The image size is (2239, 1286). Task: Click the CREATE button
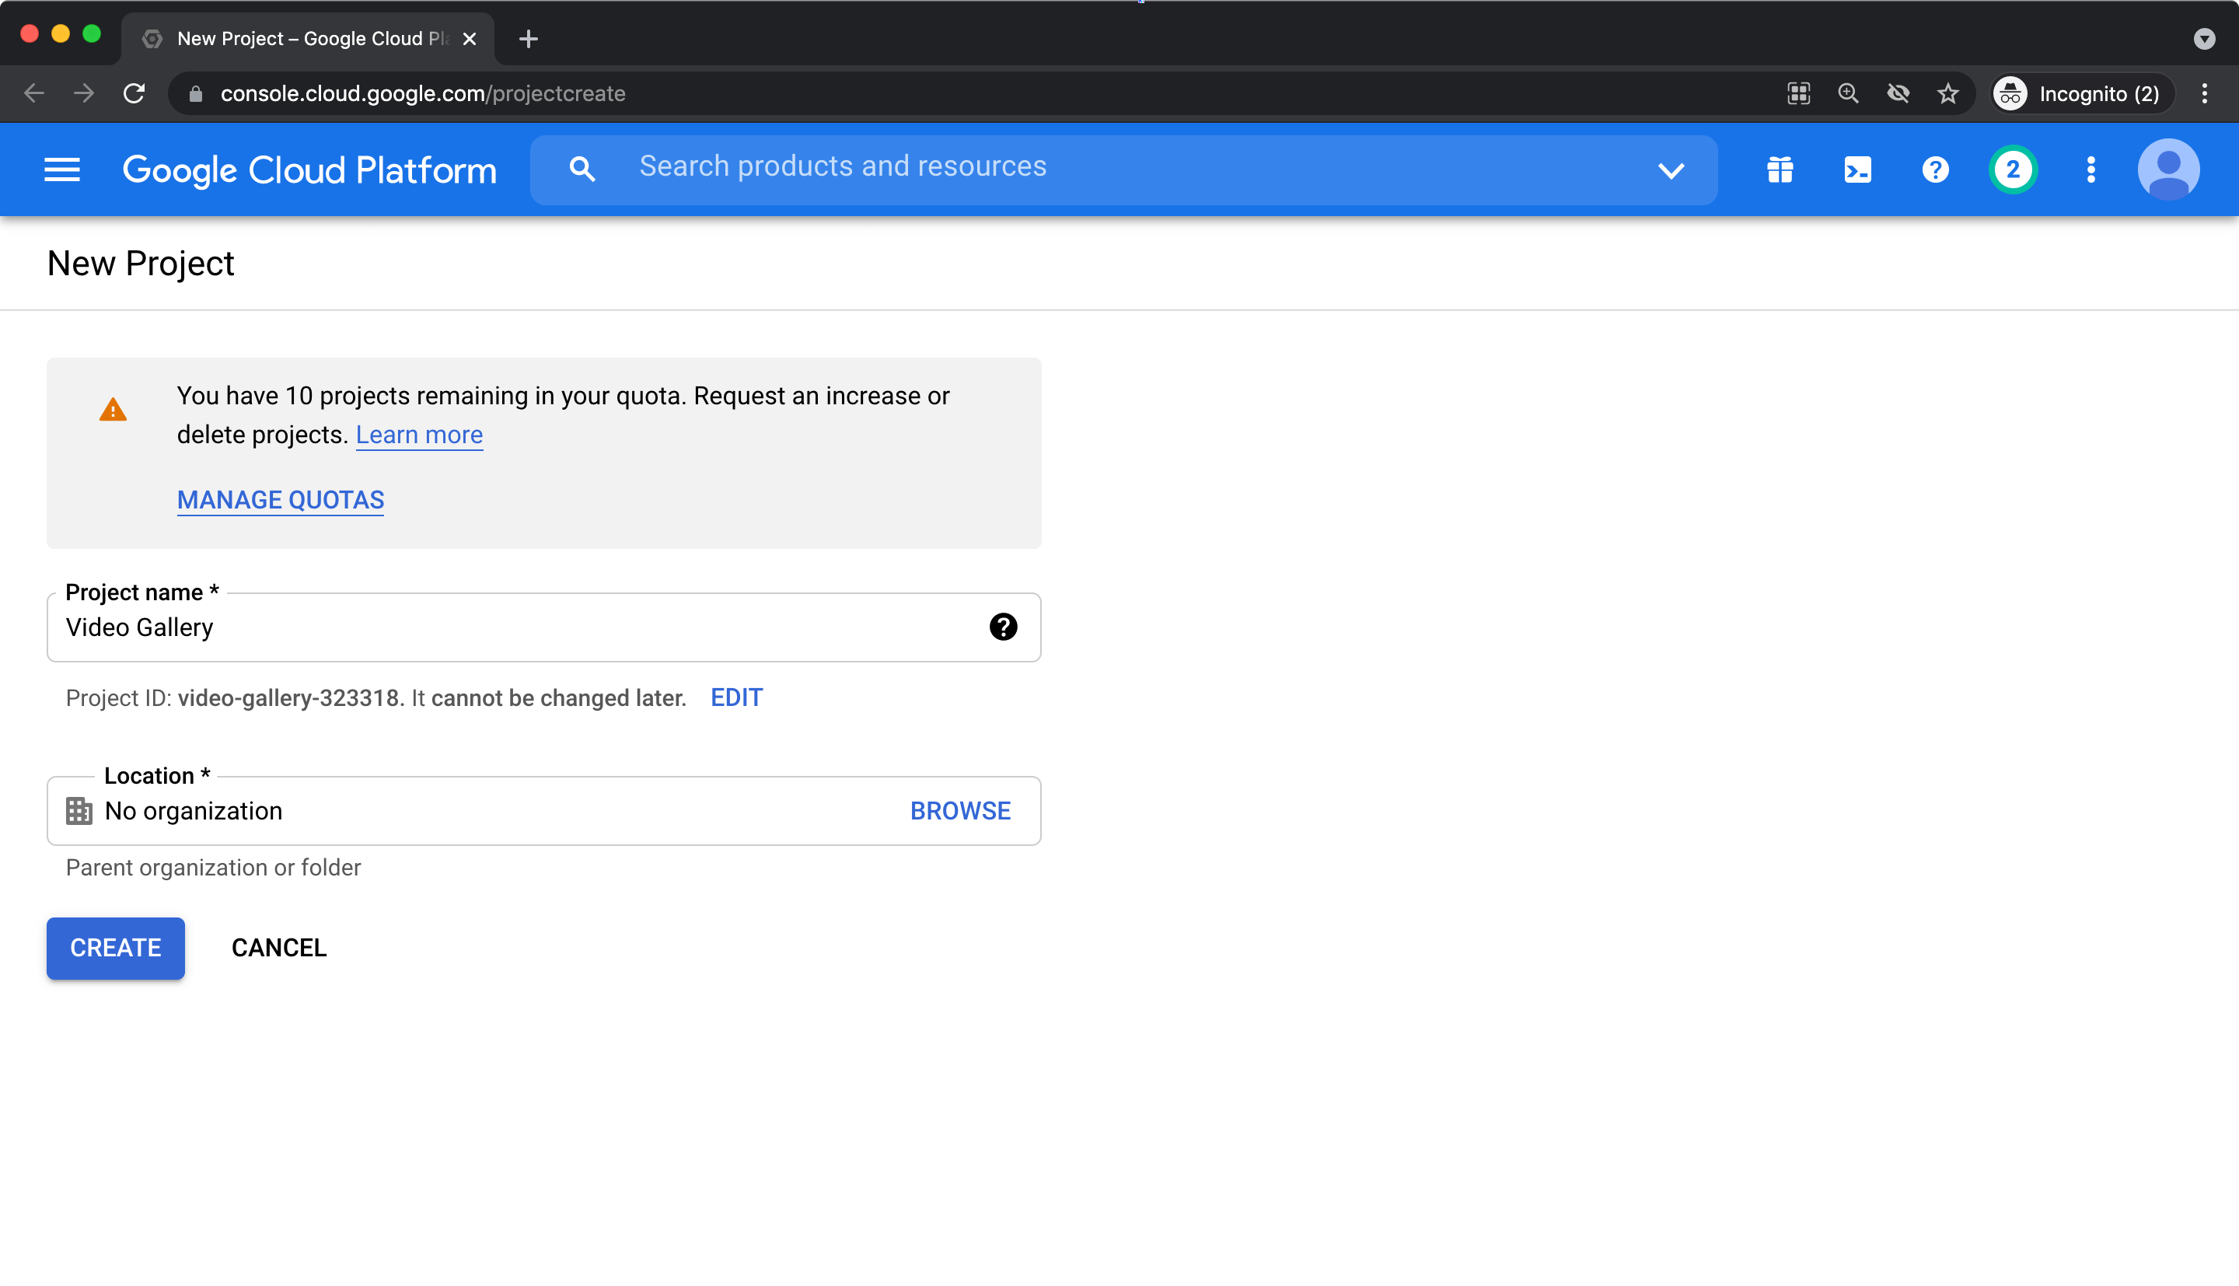click(x=116, y=949)
